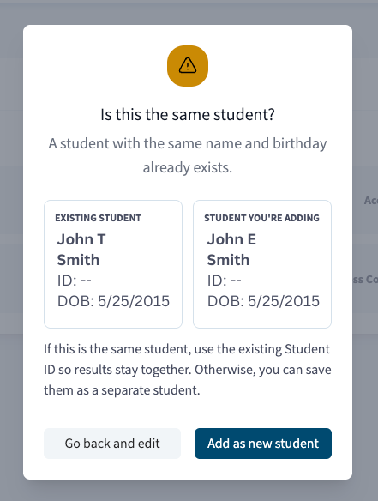Click the subtitle about same name and birthday
This screenshot has width=378, height=501.
(x=188, y=155)
